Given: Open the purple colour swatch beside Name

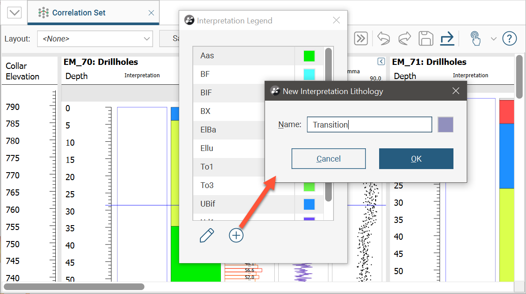Looking at the screenshot, I should (x=445, y=124).
